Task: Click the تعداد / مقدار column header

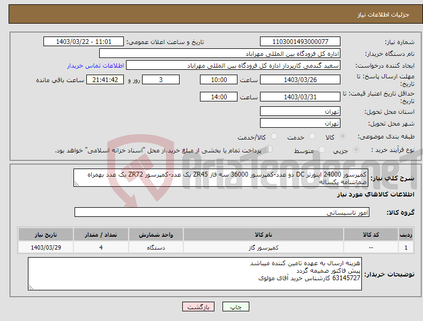Action: pyautogui.click(x=101, y=235)
